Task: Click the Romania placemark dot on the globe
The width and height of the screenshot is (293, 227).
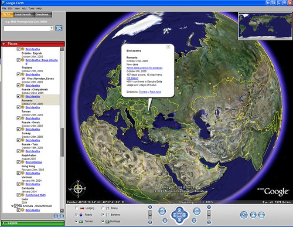Action: point(148,113)
